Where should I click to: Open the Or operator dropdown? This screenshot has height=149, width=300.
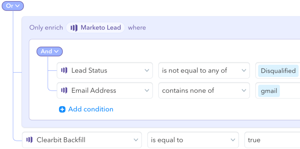pyautogui.click(x=13, y=6)
